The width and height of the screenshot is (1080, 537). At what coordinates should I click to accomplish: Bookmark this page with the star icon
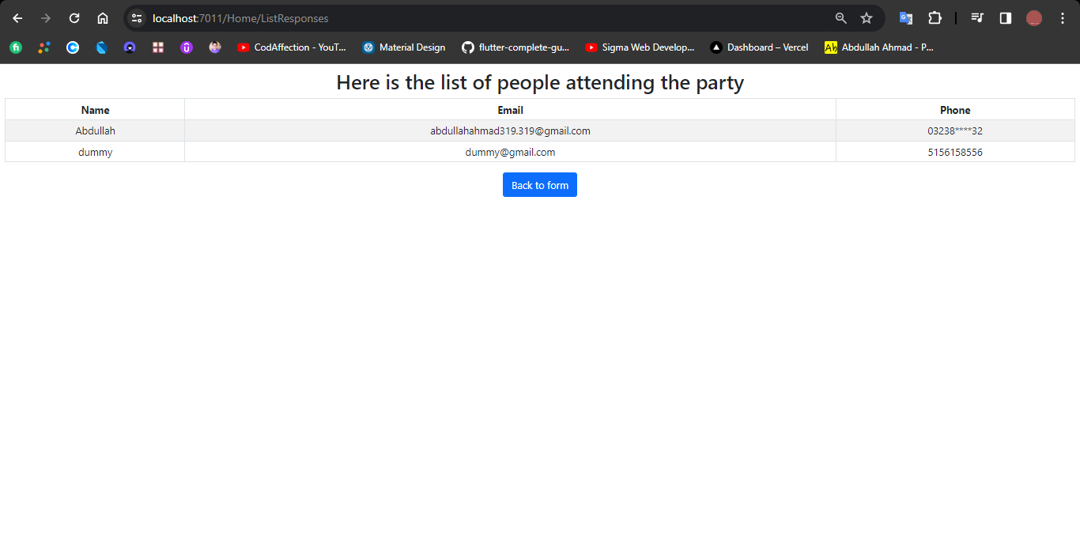tap(867, 18)
